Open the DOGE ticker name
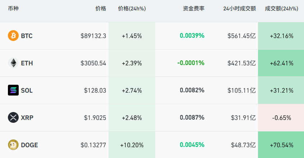 (29, 145)
